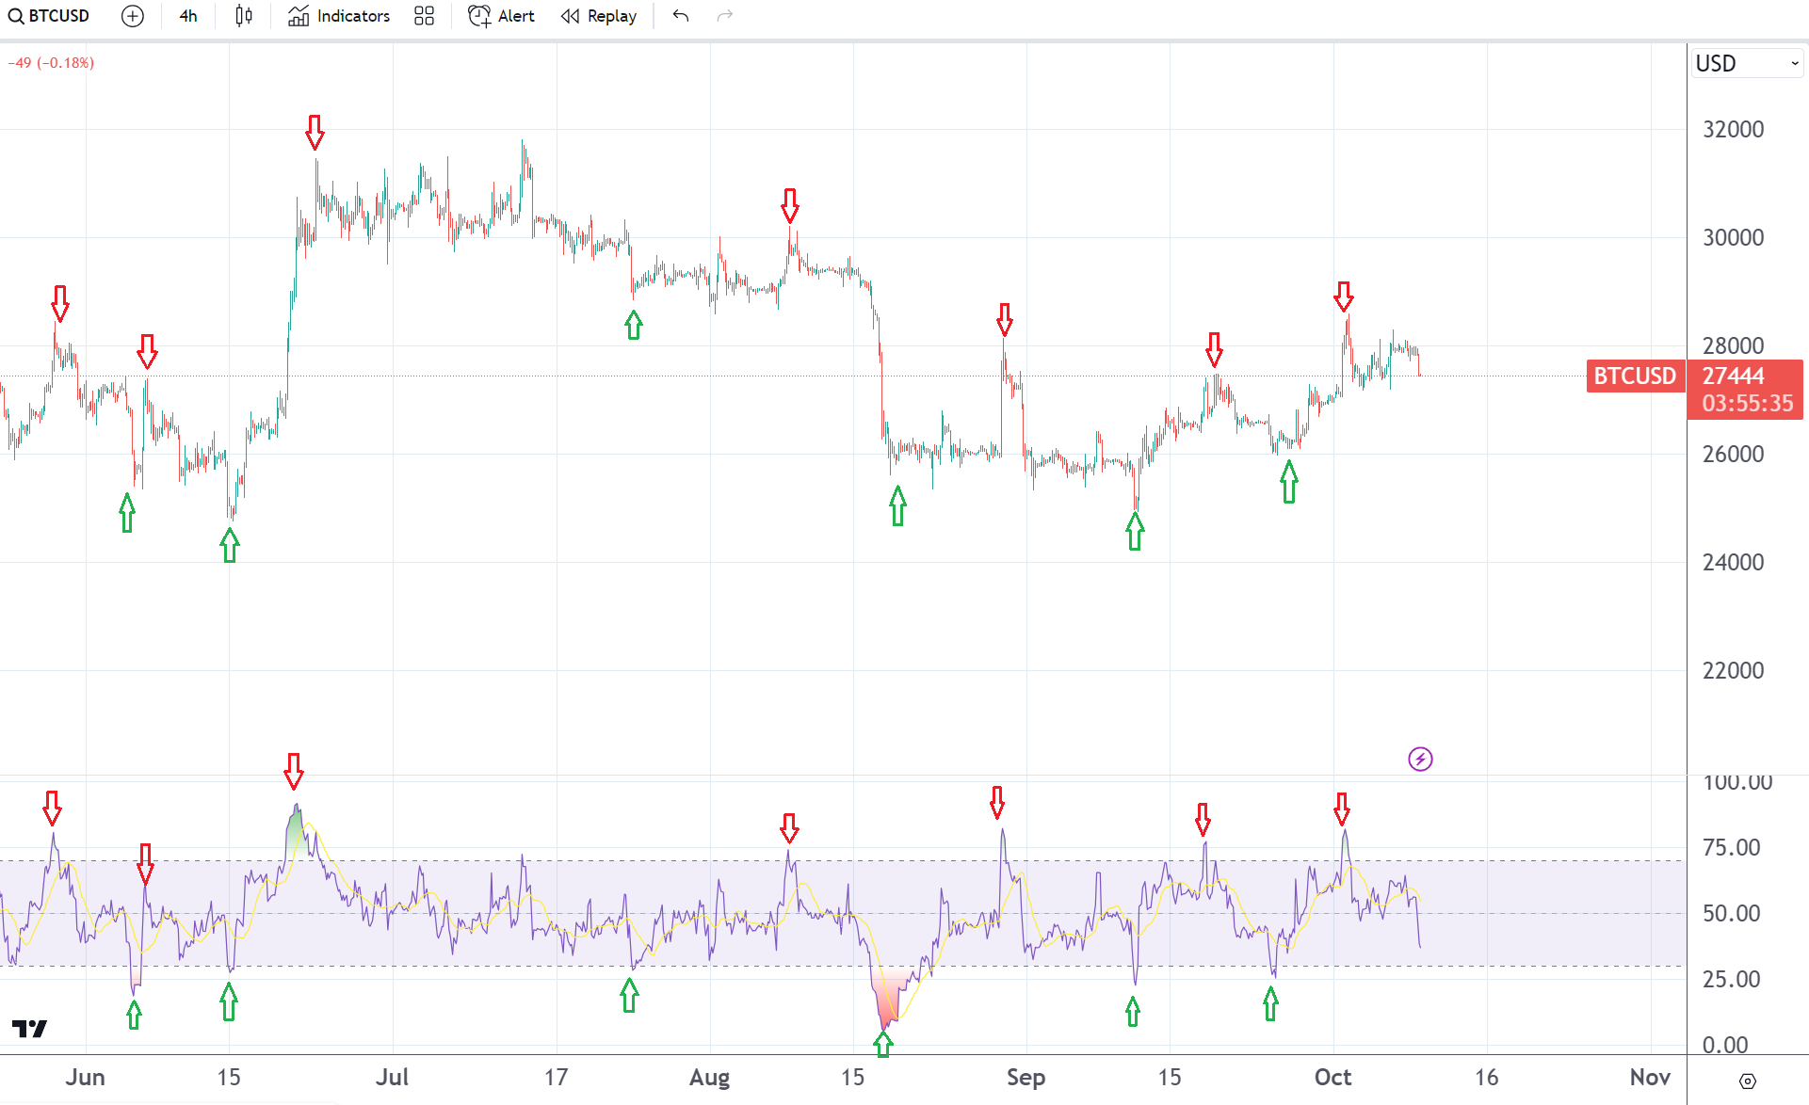Click the 22000 price axis label

(x=1734, y=671)
